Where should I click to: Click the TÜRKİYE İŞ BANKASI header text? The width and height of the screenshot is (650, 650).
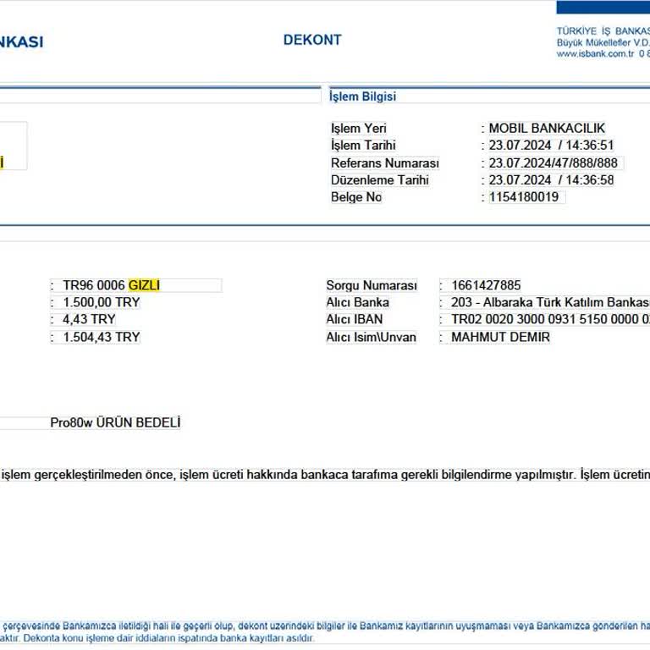(x=603, y=31)
